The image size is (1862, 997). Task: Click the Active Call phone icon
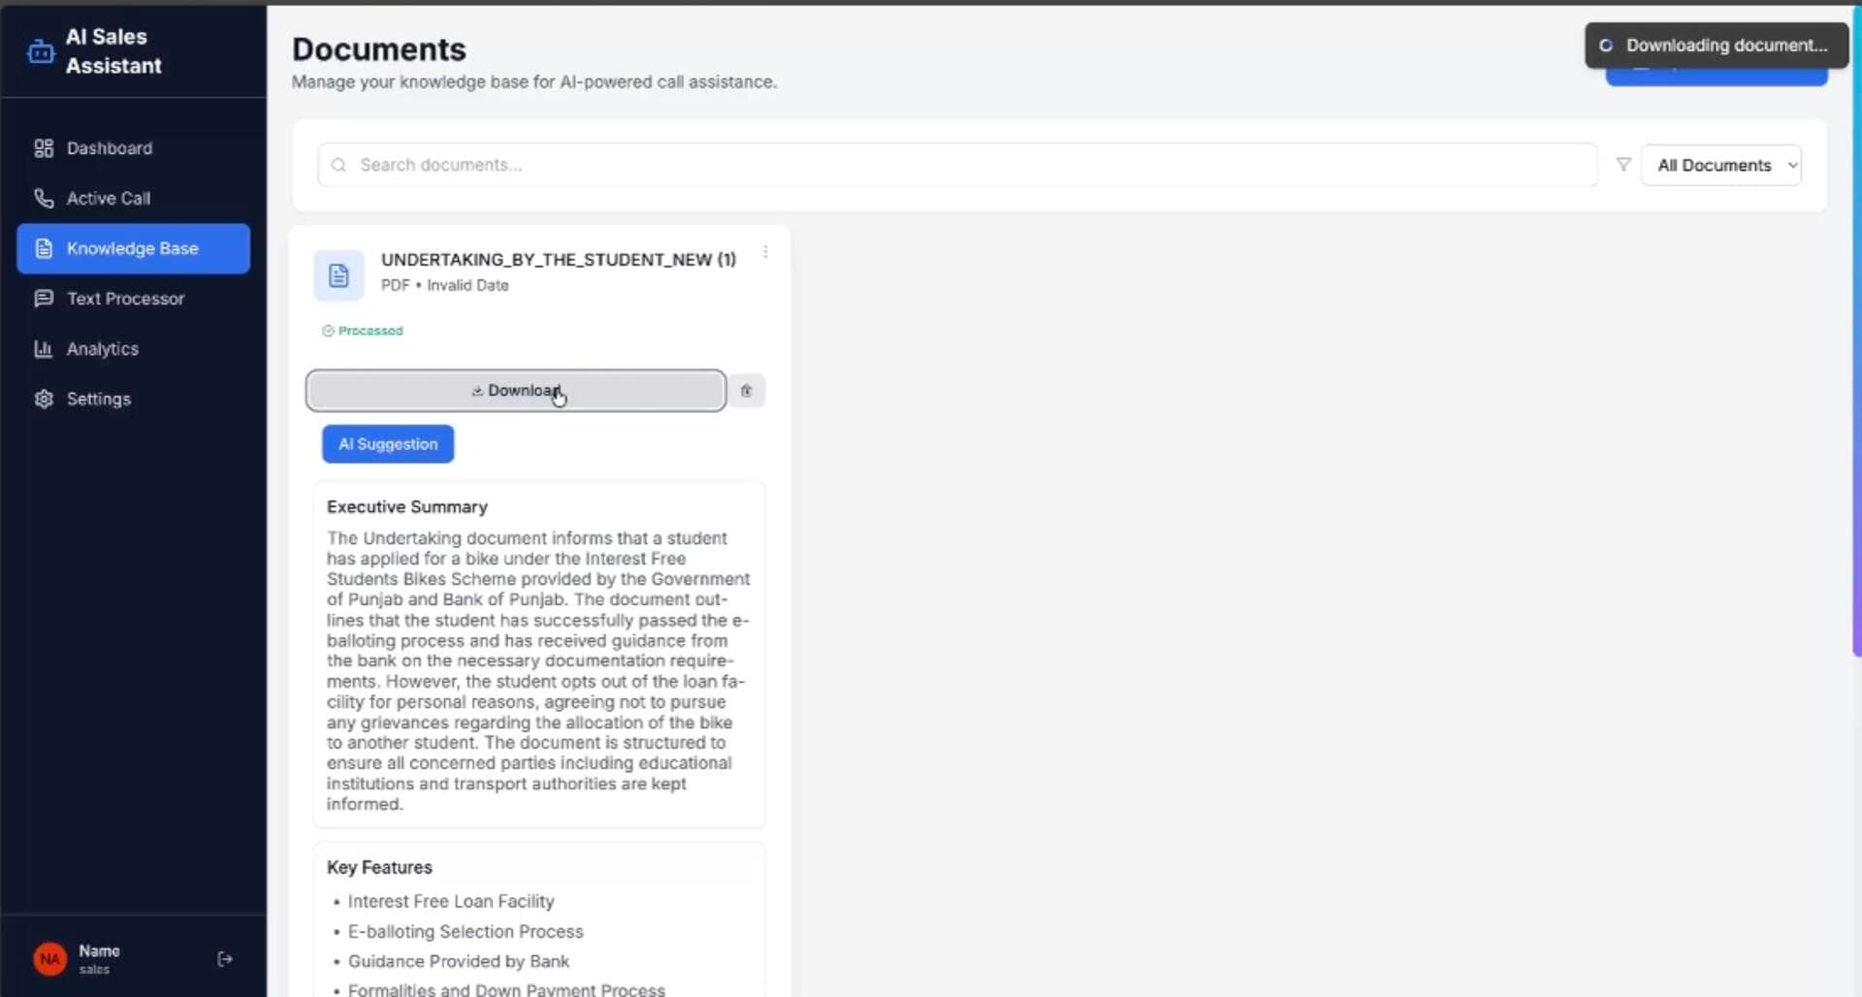pyautogui.click(x=43, y=198)
